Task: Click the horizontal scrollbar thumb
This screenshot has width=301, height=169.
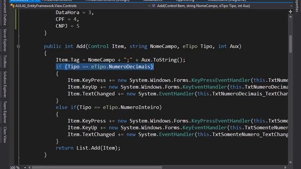Action: click(x=97, y=168)
